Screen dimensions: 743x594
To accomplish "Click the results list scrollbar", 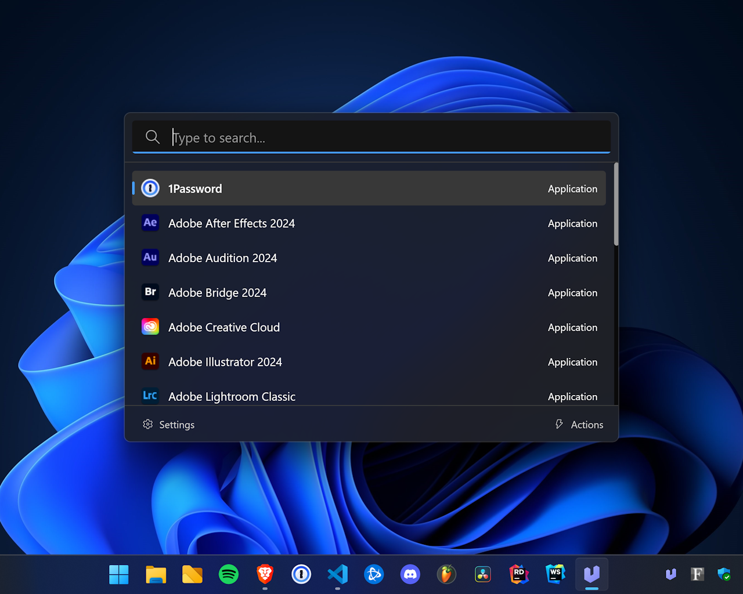I will point(616,204).
